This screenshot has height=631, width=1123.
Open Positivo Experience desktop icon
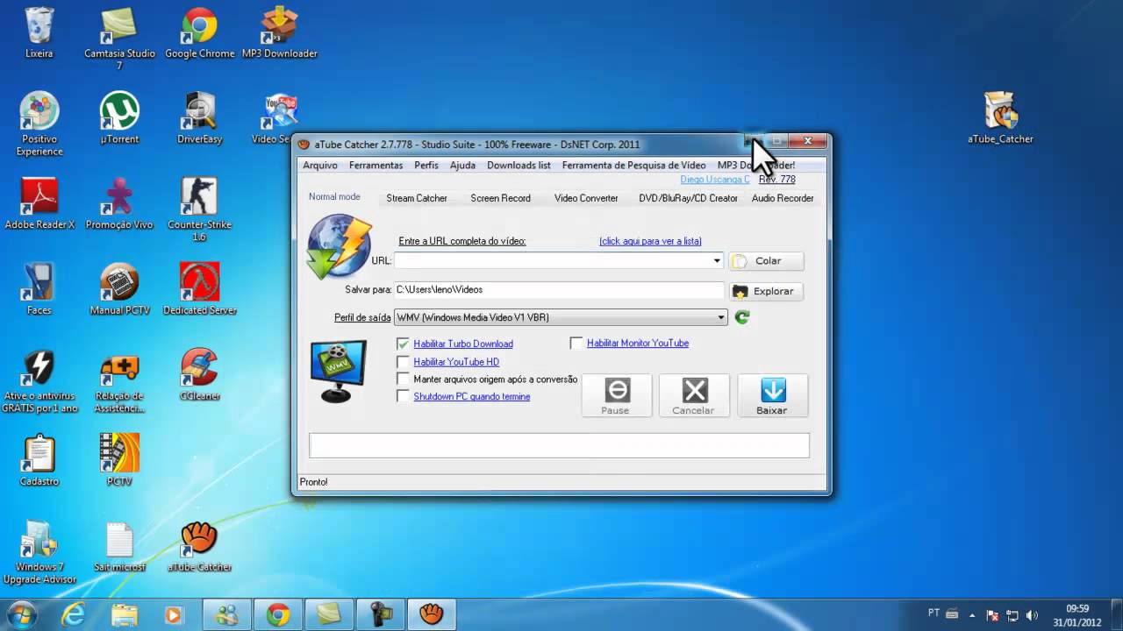pyautogui.click(x=39, y=124)
